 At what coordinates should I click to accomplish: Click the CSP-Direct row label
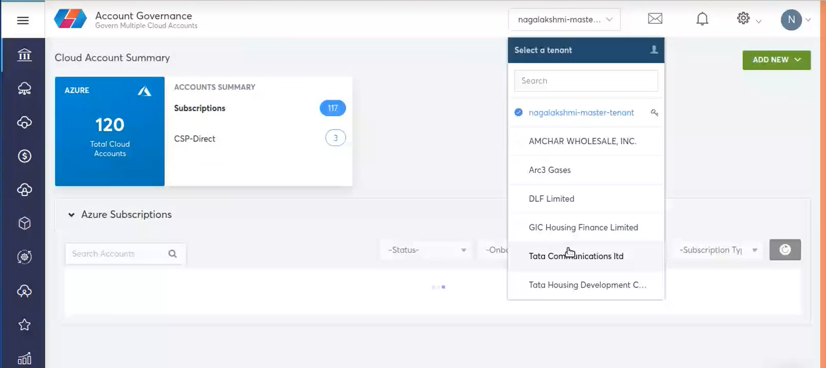[195, 139]
